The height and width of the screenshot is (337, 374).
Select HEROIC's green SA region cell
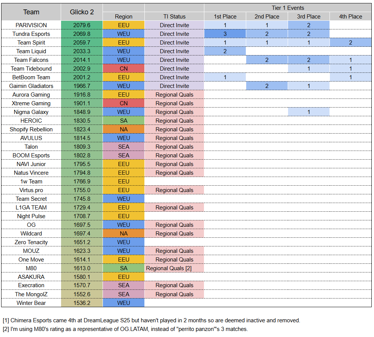(x=124, y=121)
